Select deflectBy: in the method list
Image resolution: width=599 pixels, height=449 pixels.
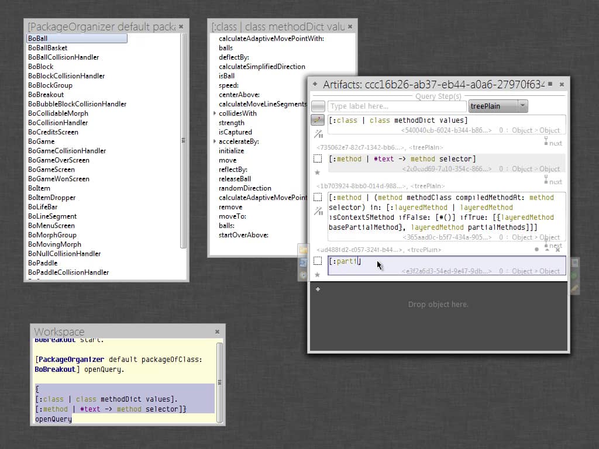234,57
